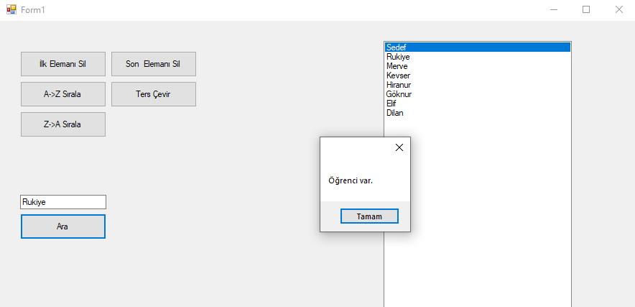Select the Rukiye entry in the list box
The height and width of the screenshot is (307, 635).
pyautogui.click(x=398, y=57)
